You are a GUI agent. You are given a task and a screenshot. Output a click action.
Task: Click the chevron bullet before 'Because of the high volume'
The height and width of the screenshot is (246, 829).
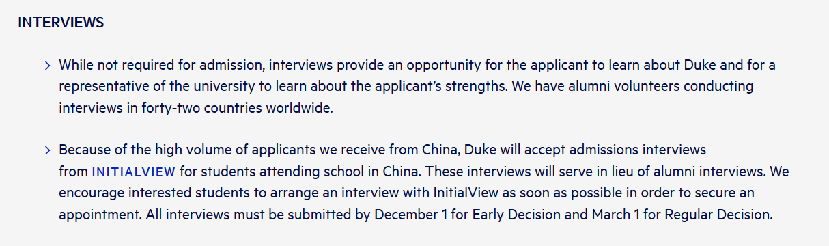(x=48, y=150)
